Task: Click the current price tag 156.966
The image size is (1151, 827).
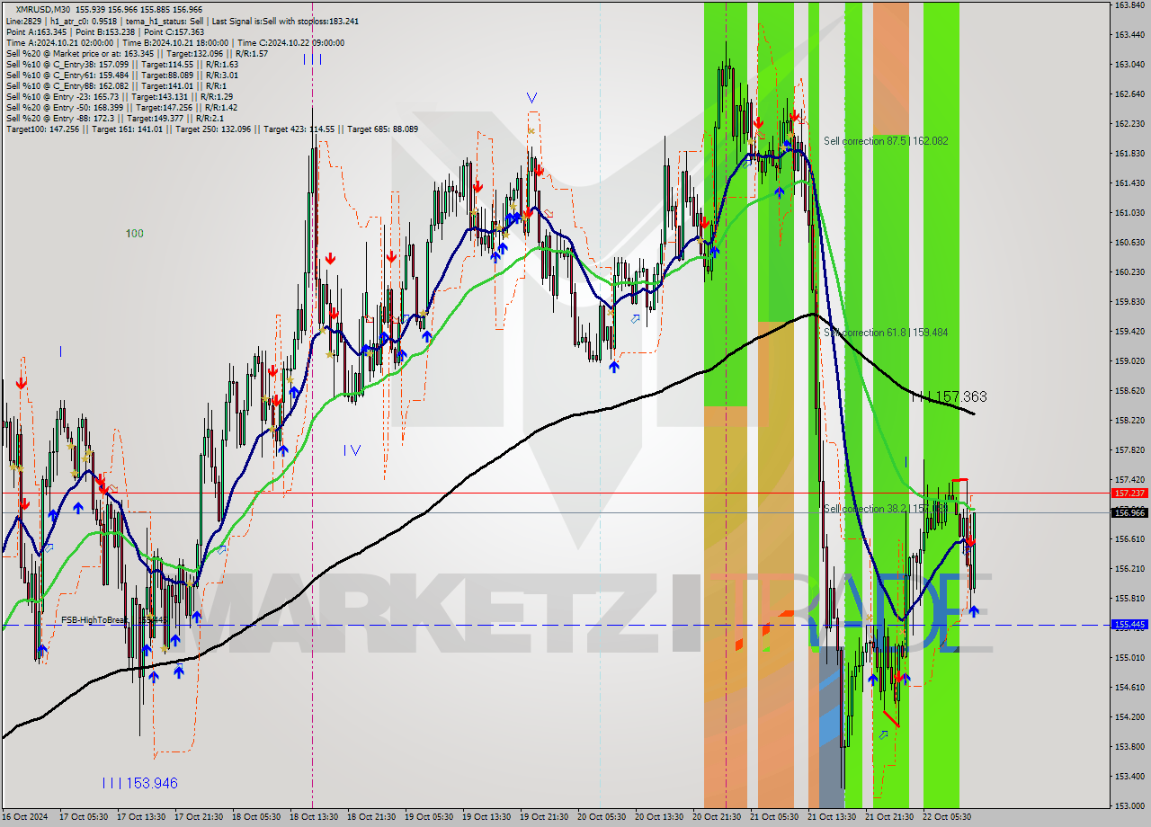Action: pyautogui.click(x=1129, y=512)
